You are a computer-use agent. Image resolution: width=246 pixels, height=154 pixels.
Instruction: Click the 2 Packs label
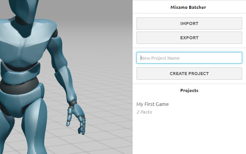pos(145,112)
